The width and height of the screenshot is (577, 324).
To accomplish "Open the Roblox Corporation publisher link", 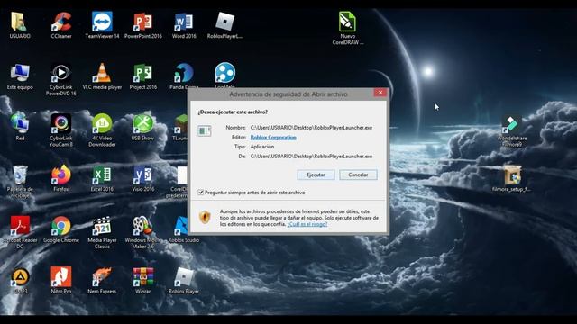I will click(273, 138).
